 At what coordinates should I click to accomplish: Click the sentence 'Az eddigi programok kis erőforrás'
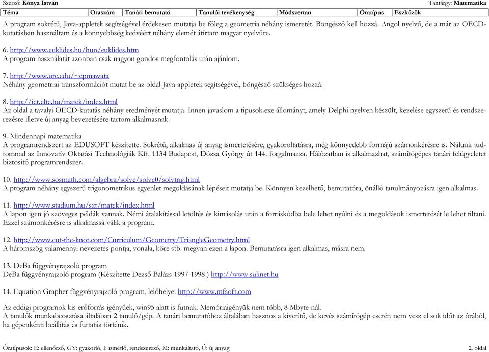(162, 308)
